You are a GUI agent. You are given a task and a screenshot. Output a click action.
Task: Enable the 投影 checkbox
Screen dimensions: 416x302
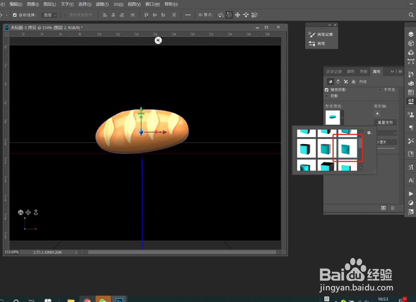(327, 96)
